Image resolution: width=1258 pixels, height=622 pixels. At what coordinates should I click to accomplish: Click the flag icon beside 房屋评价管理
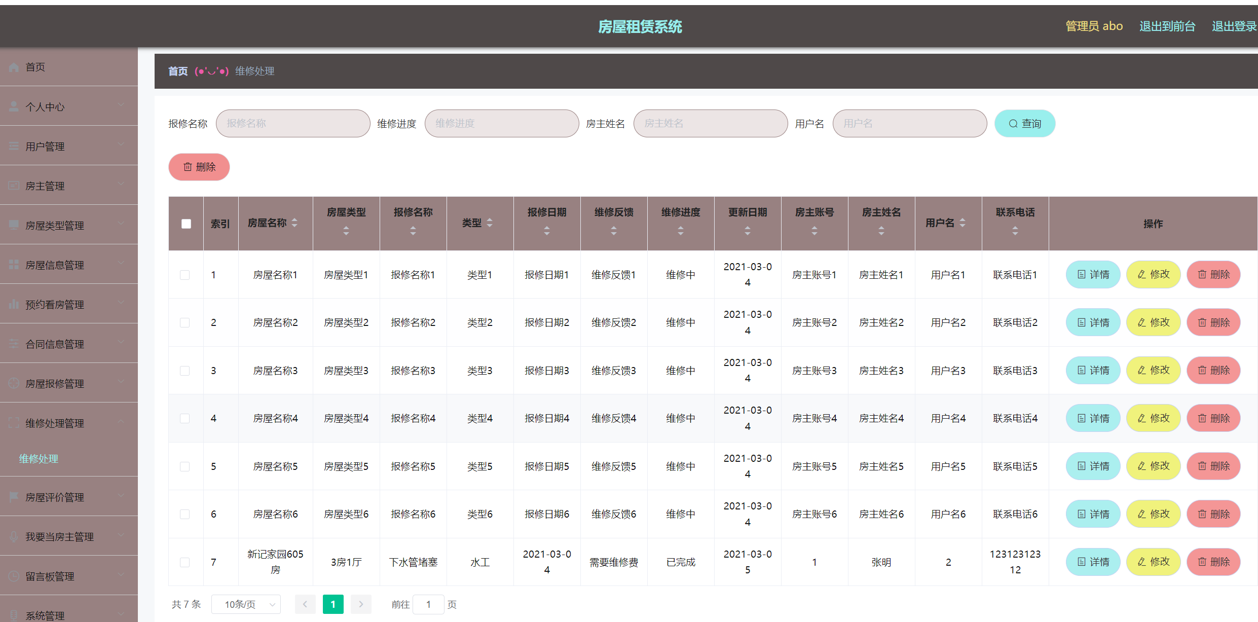[14, 497]
